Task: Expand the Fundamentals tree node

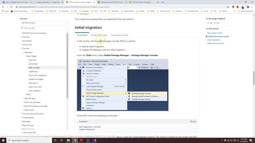Action: pos(21,118)
